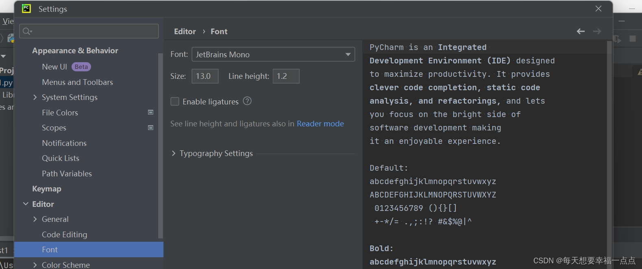Click the settings tree scrollbar
The image size is (642, 269).
coord(160,146)
